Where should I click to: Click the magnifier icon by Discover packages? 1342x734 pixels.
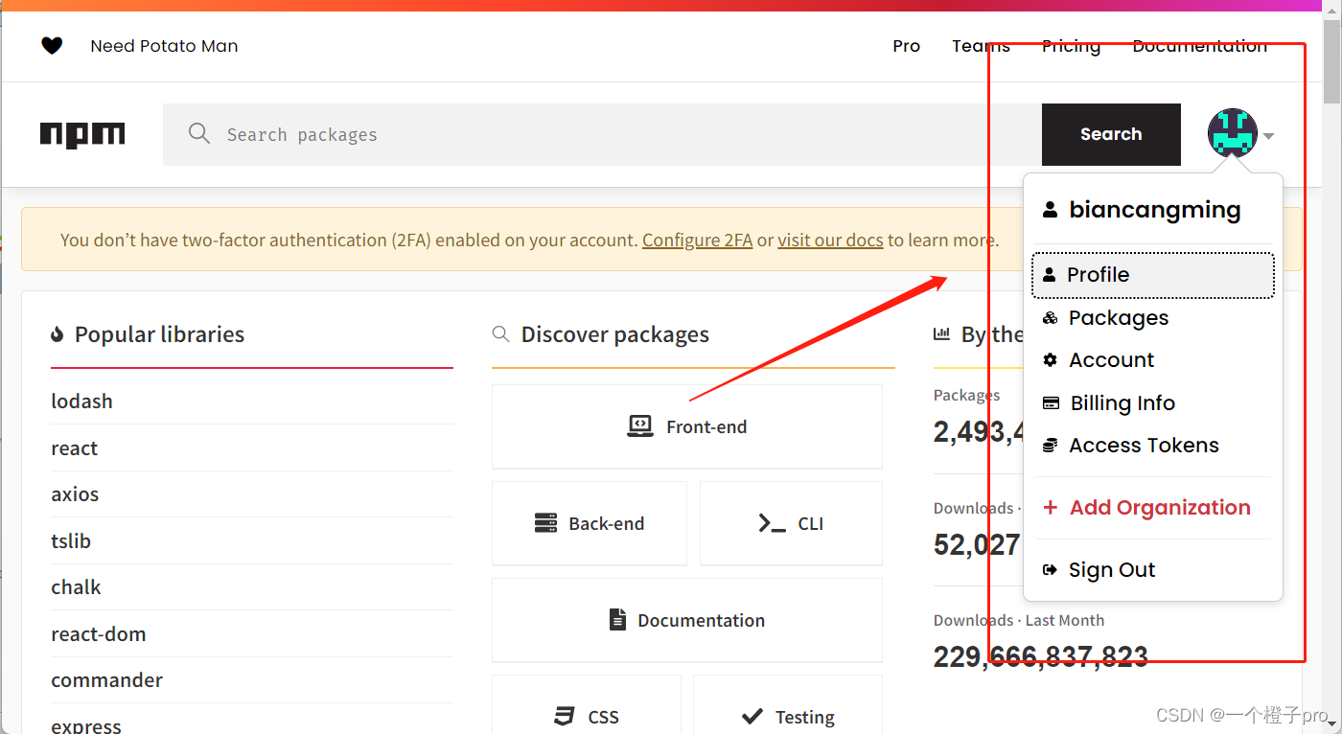coord(500,333)
